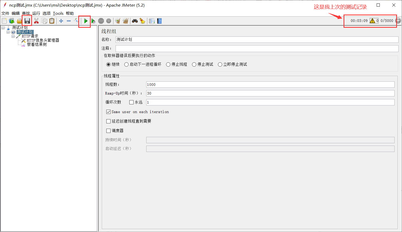Click the Paste clipboard icon

pos(52,21)
